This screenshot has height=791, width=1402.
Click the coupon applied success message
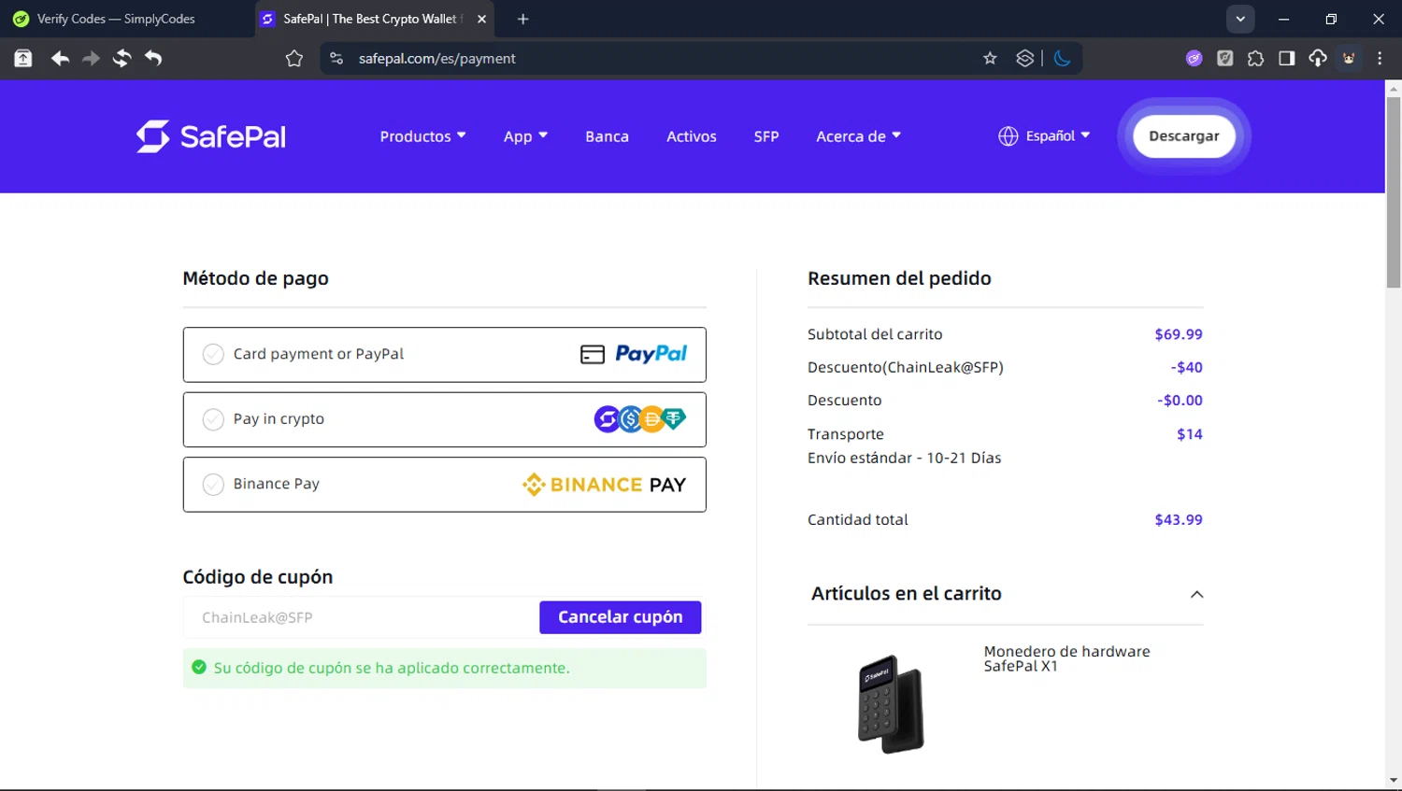click(444, 668)
